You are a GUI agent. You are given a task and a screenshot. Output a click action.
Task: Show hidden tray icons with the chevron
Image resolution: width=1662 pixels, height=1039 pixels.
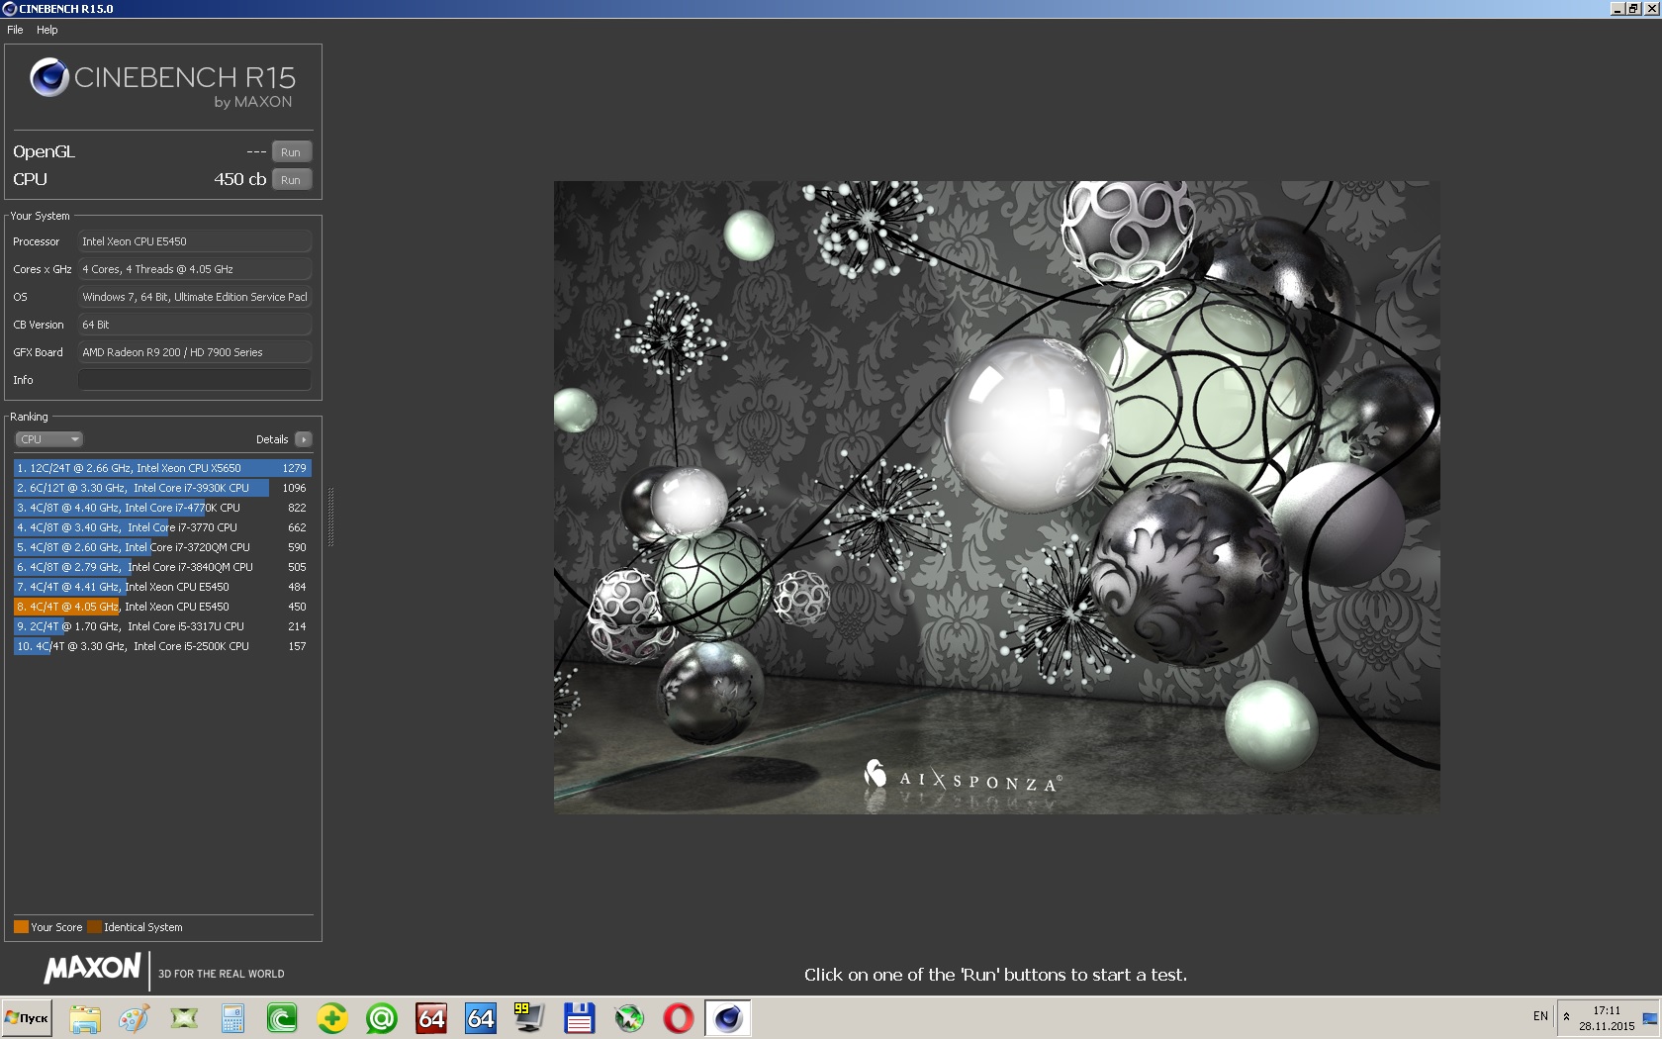[1566, 1016]
